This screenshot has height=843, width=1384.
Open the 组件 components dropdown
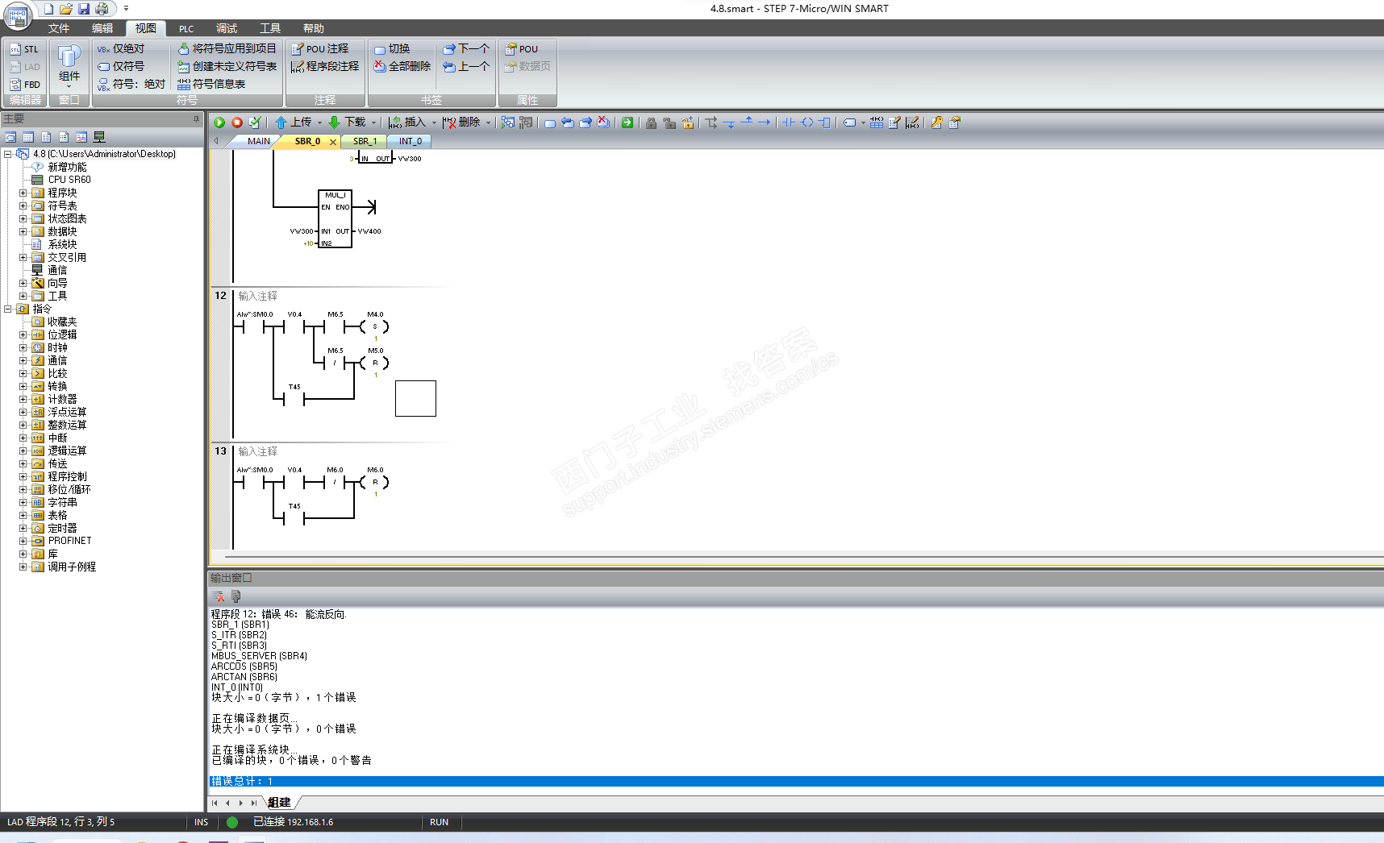pos(69,66)
